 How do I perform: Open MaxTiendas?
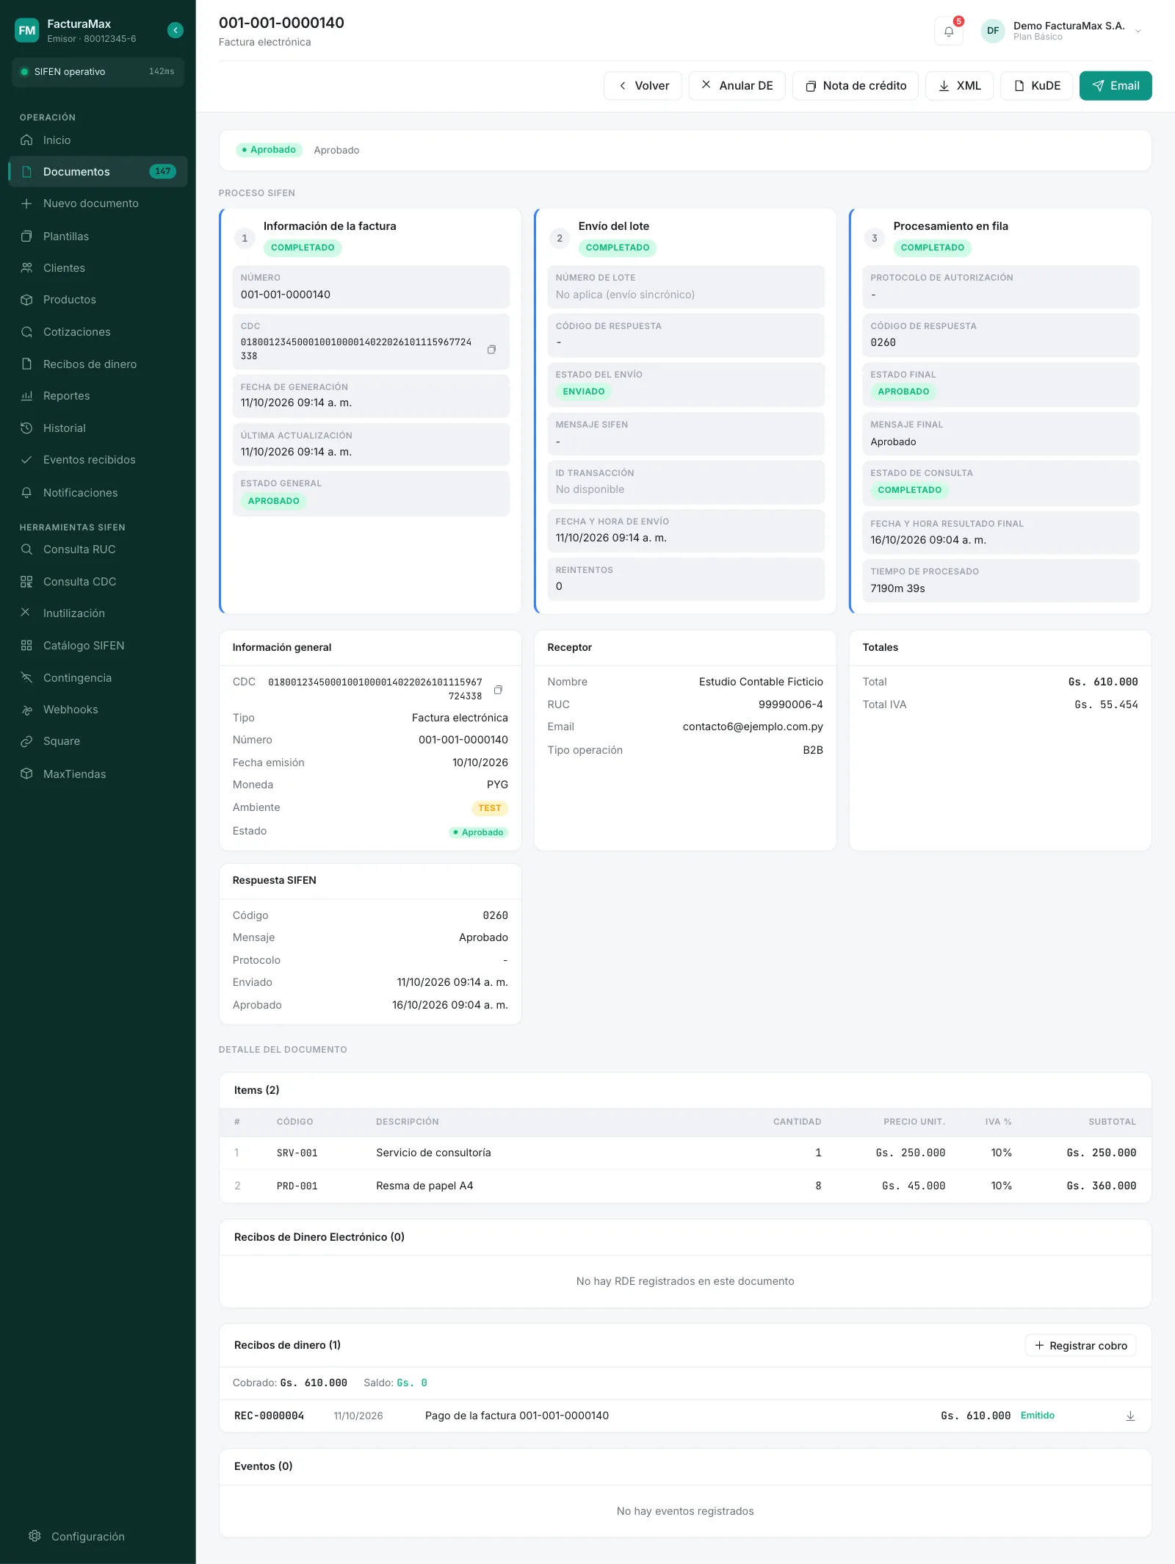pos(98,774)
